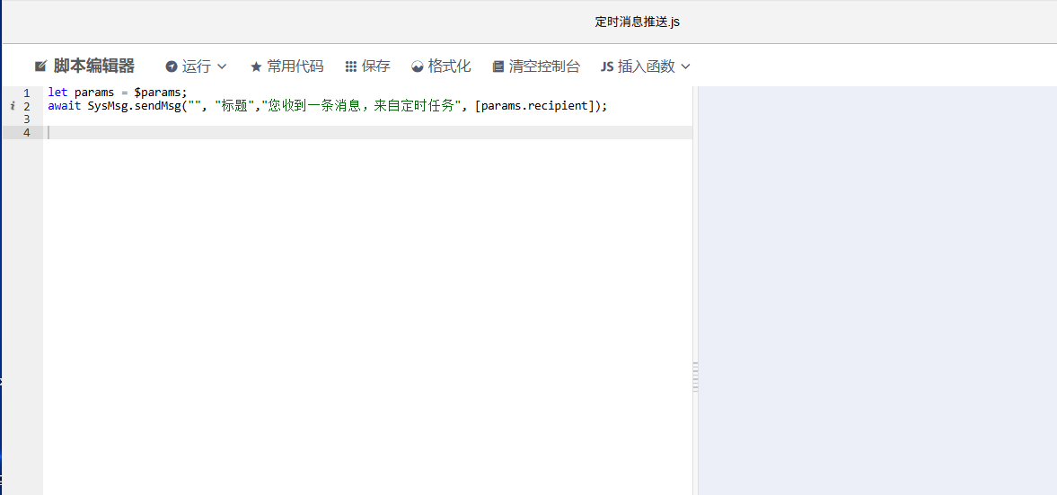The image size is (1057, 495).
Task: Click the let keyword on line 1
Action: 58,93
